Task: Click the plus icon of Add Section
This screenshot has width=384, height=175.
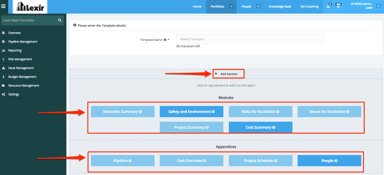Action: pos(216,74)
